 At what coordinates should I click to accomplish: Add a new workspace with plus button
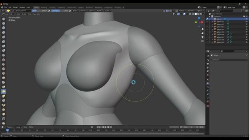click(123, 8)
